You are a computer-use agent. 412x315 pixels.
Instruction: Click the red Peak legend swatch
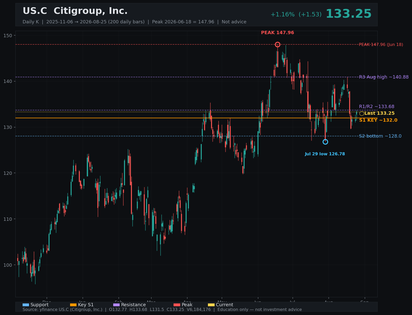coord(177,305)
